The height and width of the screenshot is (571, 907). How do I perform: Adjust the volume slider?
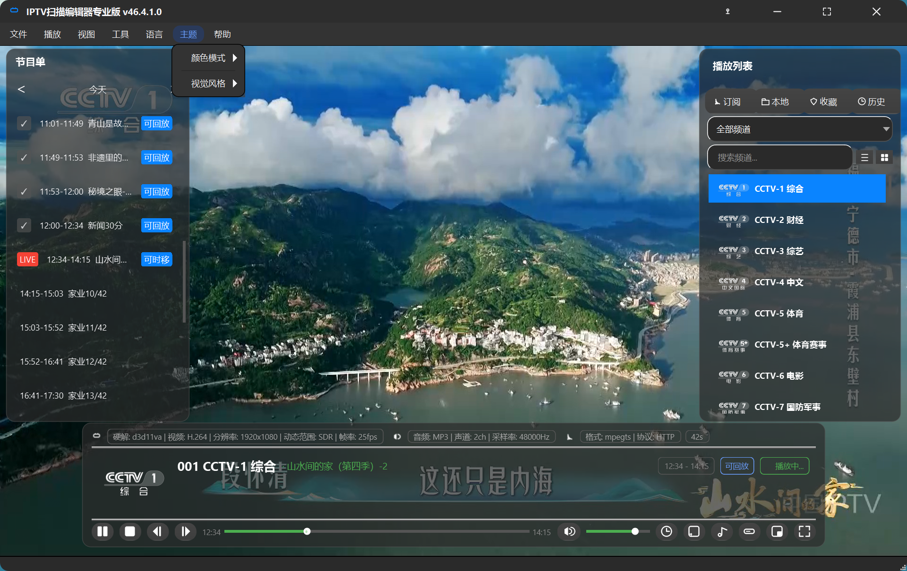coord(617,532)
